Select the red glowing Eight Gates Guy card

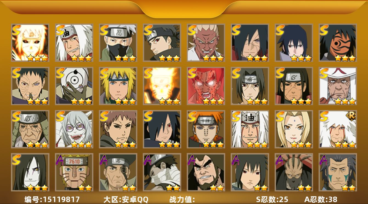(x=206, y=86)
